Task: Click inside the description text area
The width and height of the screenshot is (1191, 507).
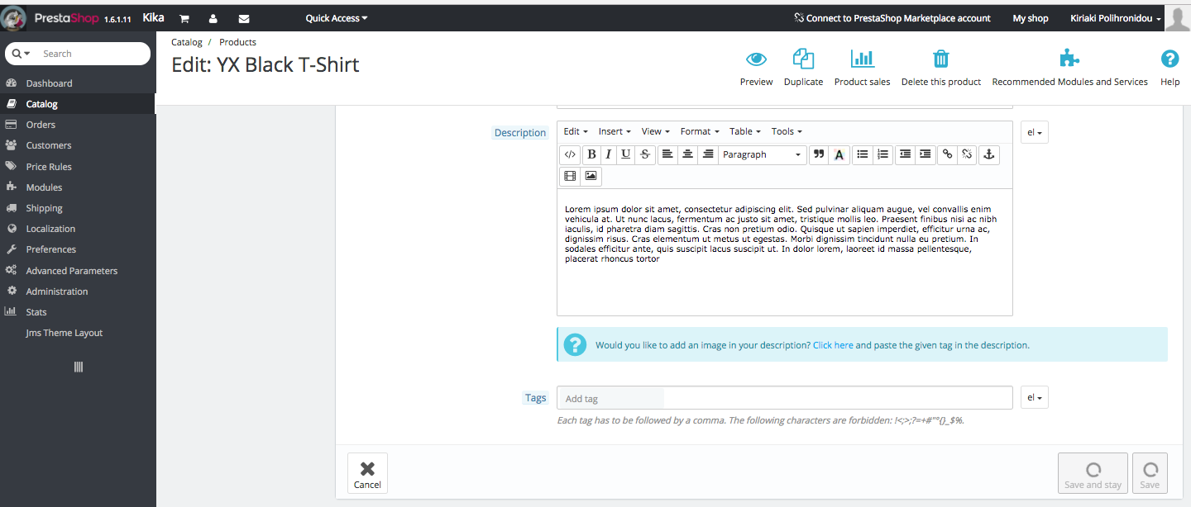Action: click(x=784, y=252)
